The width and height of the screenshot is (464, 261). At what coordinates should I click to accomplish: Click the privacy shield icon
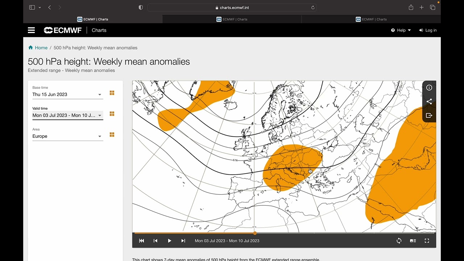click(141, 8)
